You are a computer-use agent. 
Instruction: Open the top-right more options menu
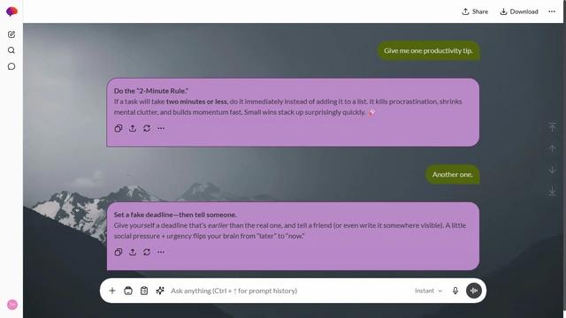pyautogui.click(x=552, y=11)
